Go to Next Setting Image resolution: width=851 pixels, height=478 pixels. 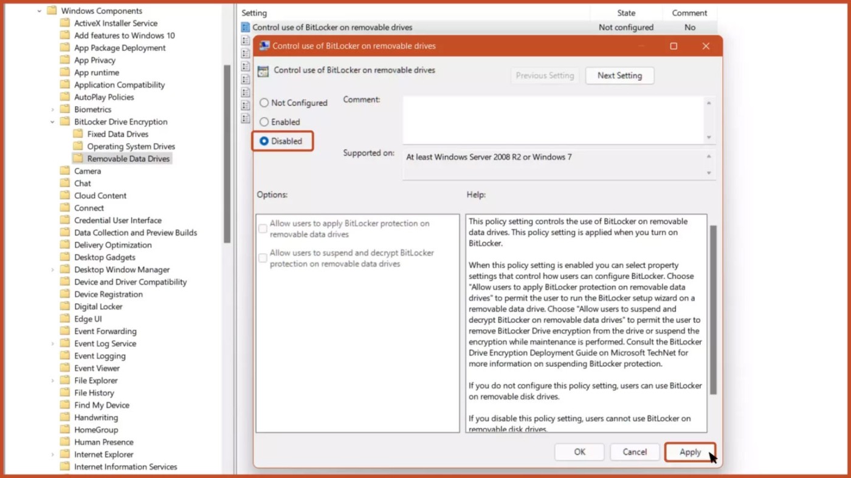(619, 76)
